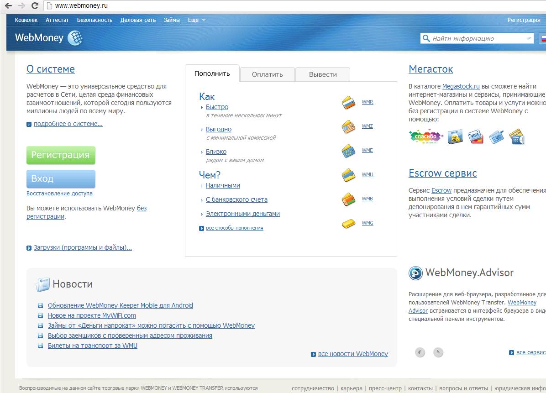Click the next service arrow button
The width and height of the screenshot is (546, 393).
click(x=438, y=352)
